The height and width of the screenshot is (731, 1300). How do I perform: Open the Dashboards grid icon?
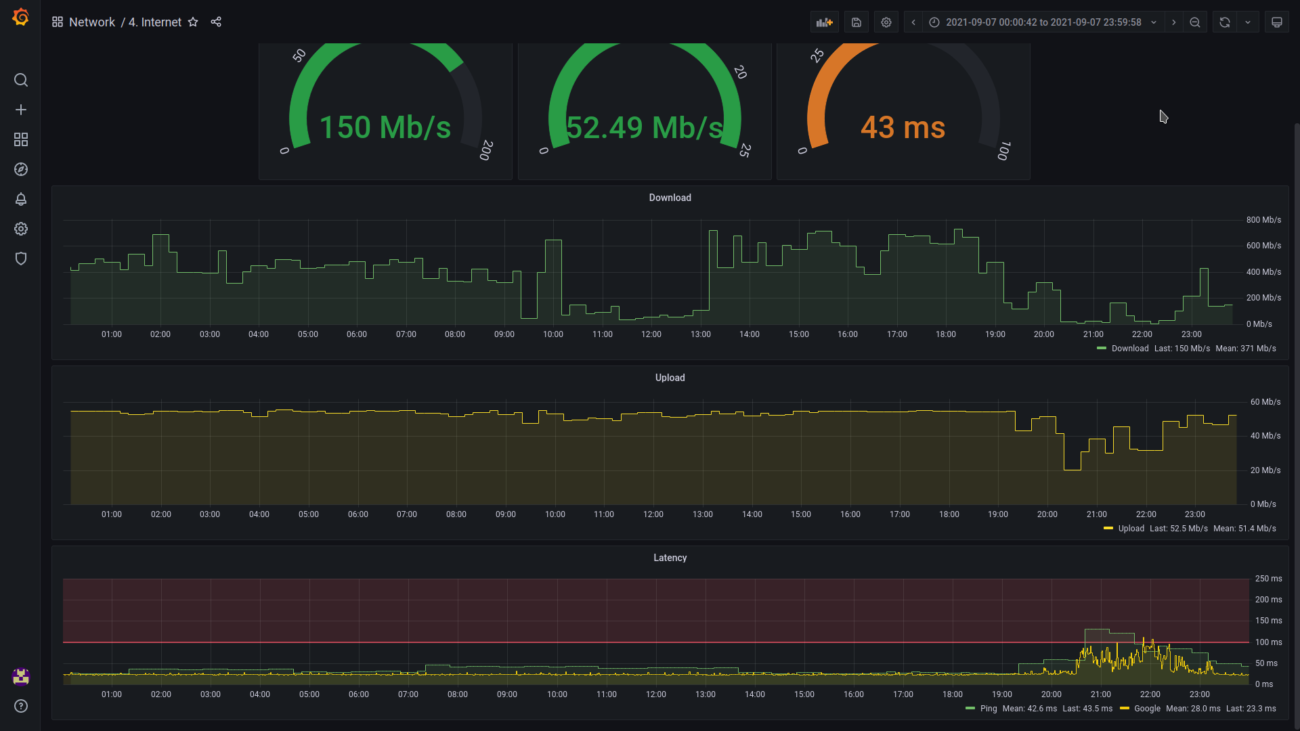point(21,139)
